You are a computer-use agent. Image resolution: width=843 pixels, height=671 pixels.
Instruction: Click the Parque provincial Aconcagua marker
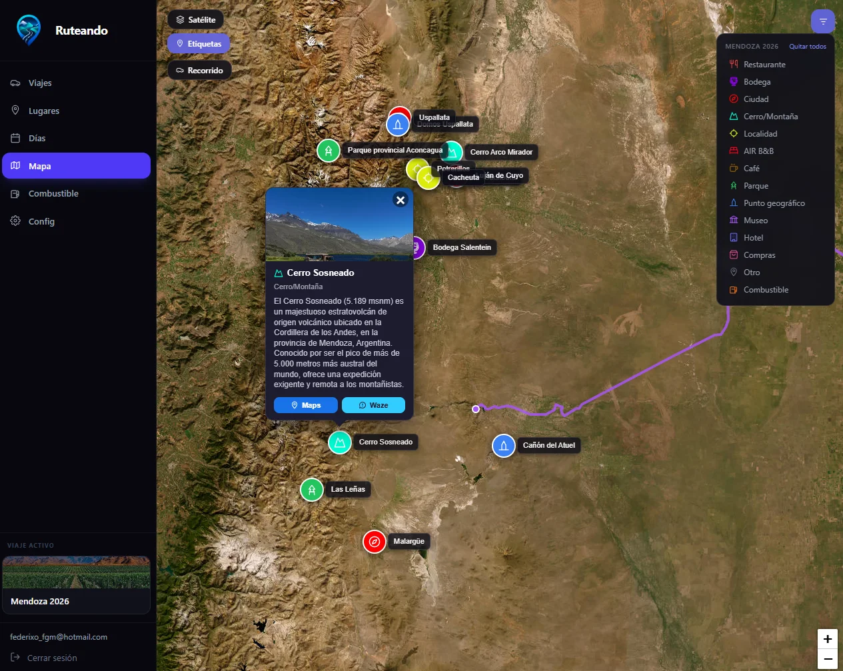pos(329,151)
